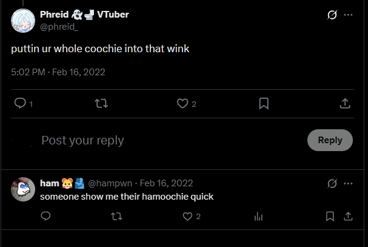Like ham's reply
The image size is (368, 247).
click(187, 216)
